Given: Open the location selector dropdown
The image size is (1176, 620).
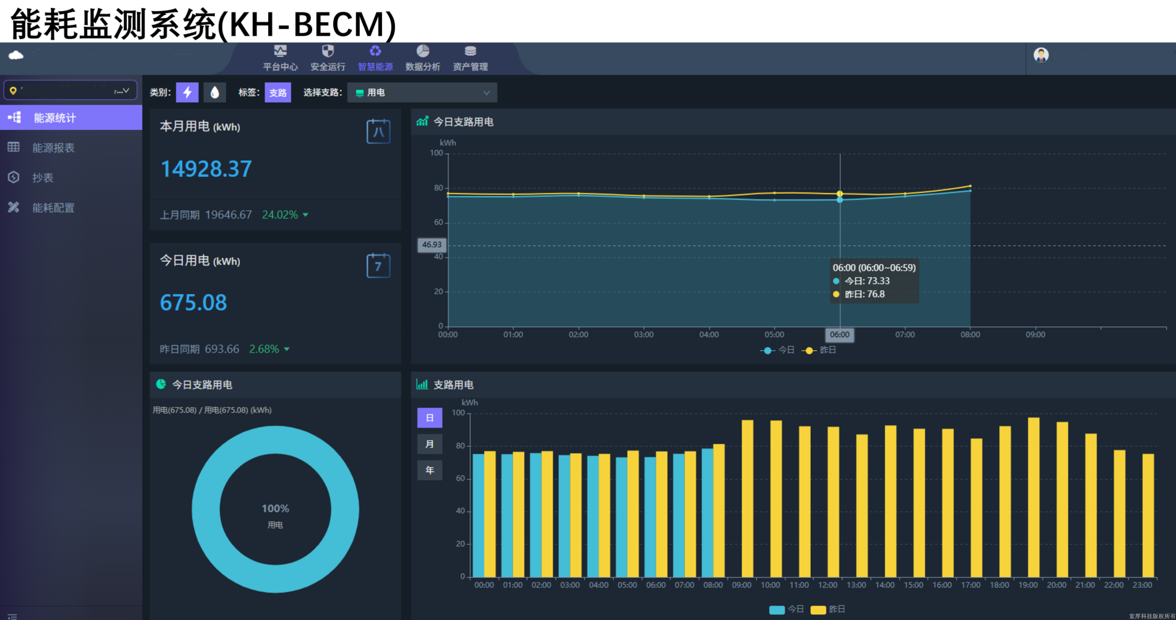Looking at the screenshot, I should pos(70,90).
